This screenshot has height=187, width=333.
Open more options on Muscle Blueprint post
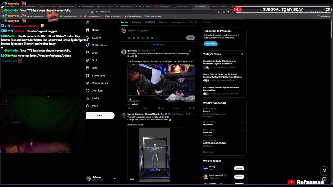tap(194, 114)
